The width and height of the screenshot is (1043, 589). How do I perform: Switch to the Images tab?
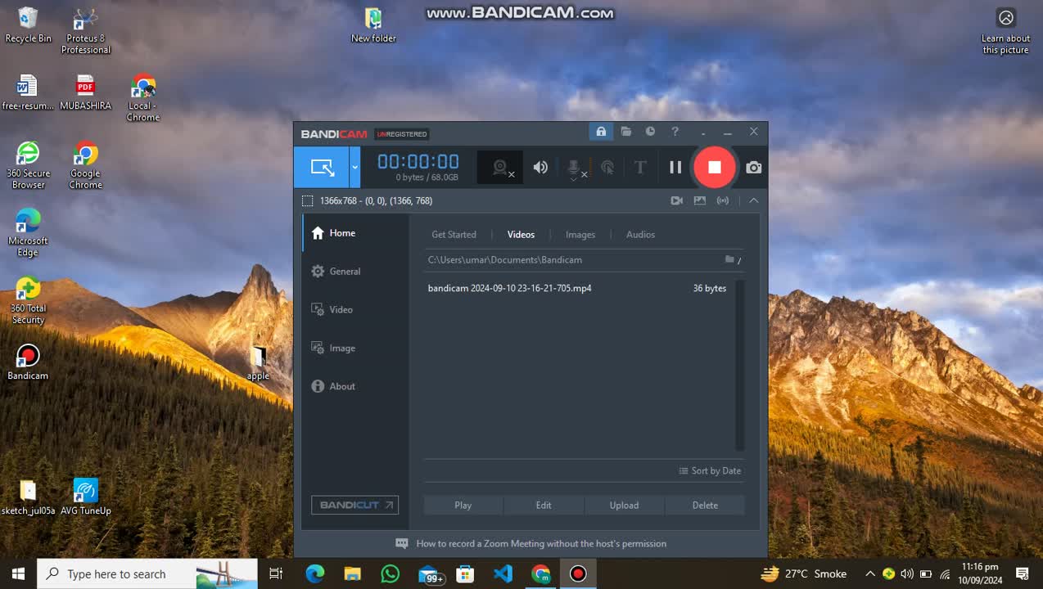580,235
